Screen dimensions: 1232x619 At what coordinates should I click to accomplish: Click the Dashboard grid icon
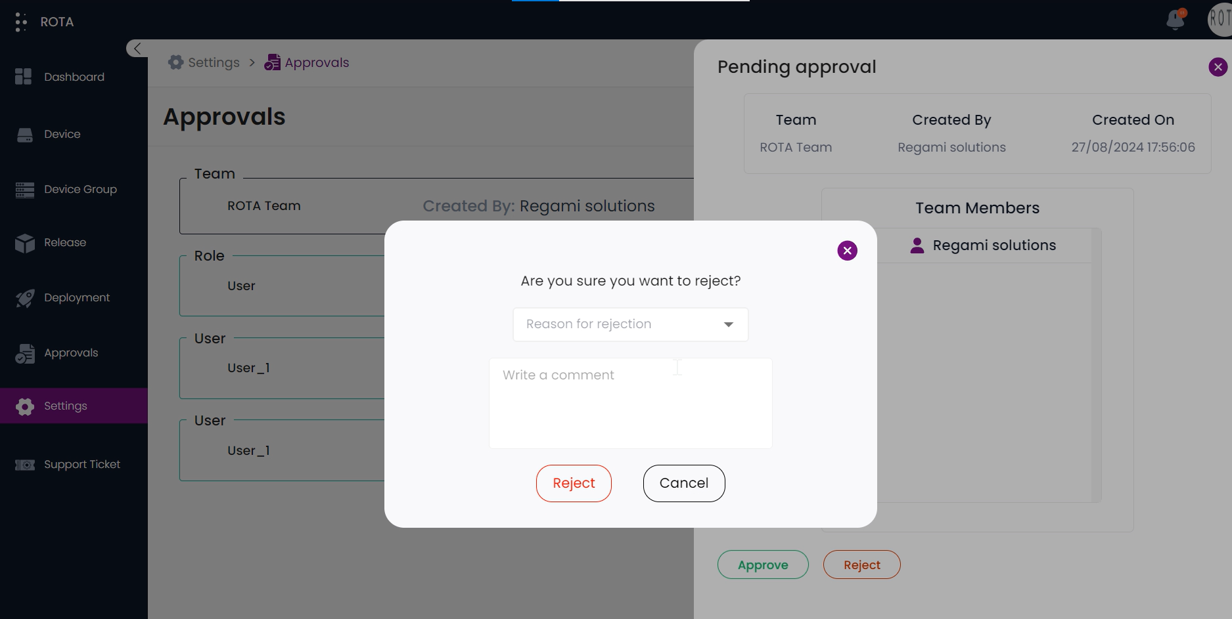(24, 77)
